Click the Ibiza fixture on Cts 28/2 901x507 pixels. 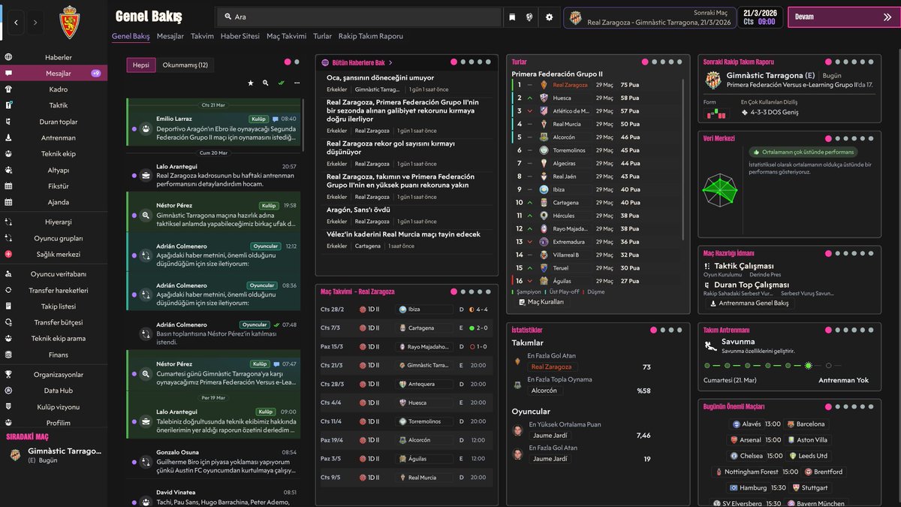pos(405,309)
